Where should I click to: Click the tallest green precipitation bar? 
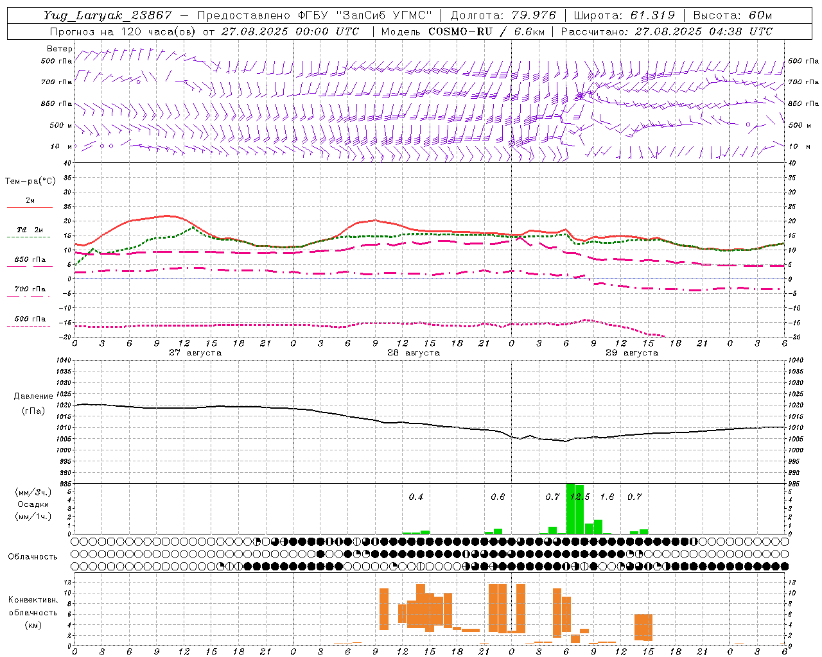click(570, 509)
